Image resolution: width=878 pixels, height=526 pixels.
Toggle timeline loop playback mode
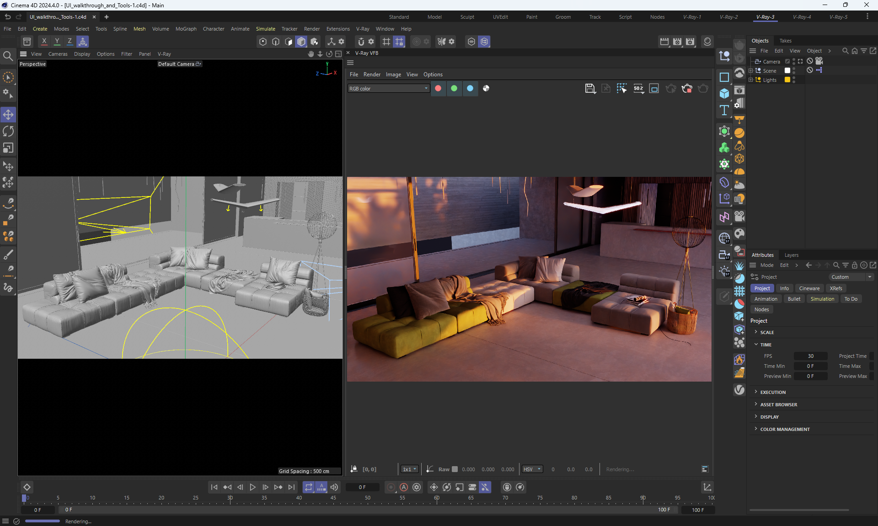click(x=309, y=487)
